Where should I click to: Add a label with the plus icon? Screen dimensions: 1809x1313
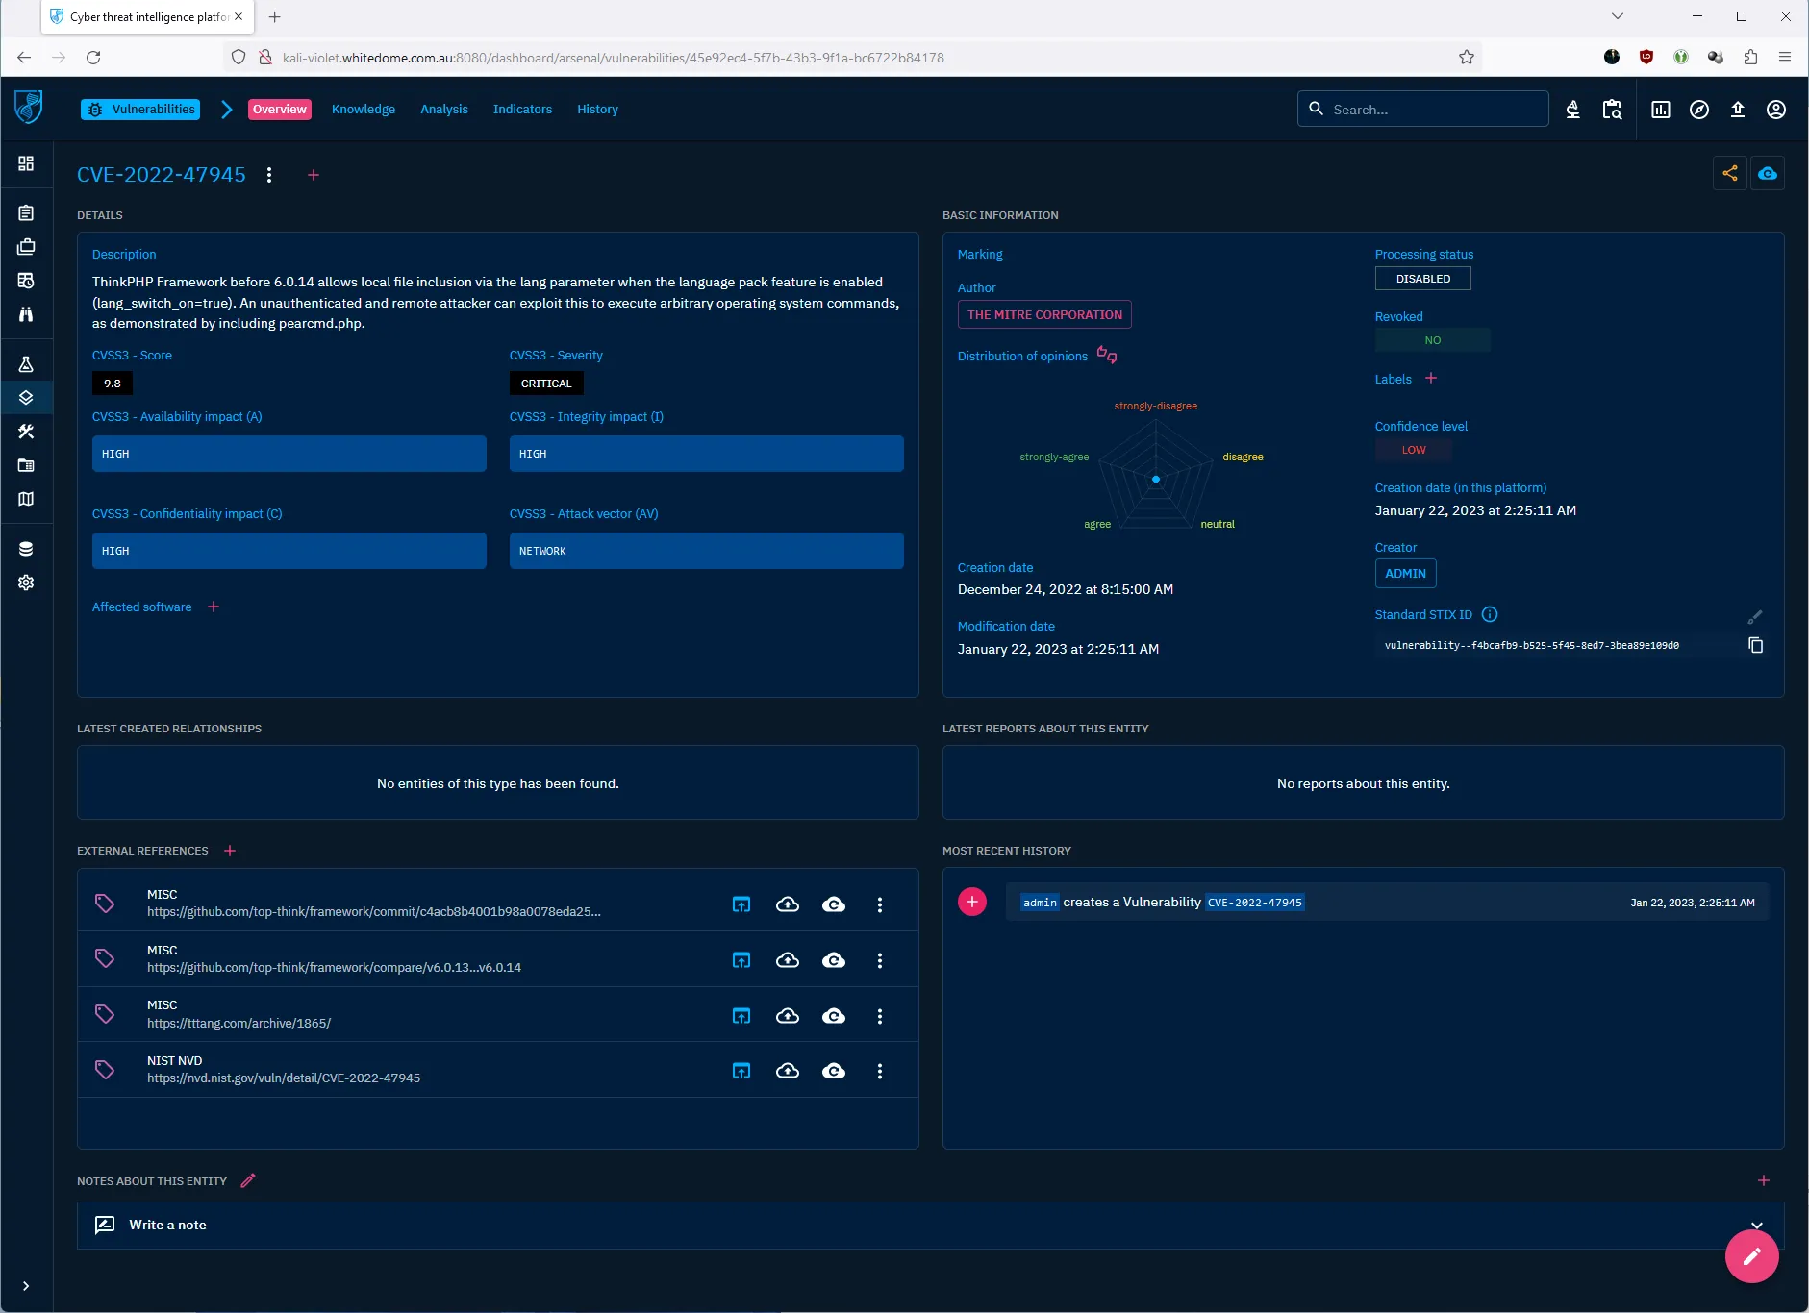pos(1431,379)
